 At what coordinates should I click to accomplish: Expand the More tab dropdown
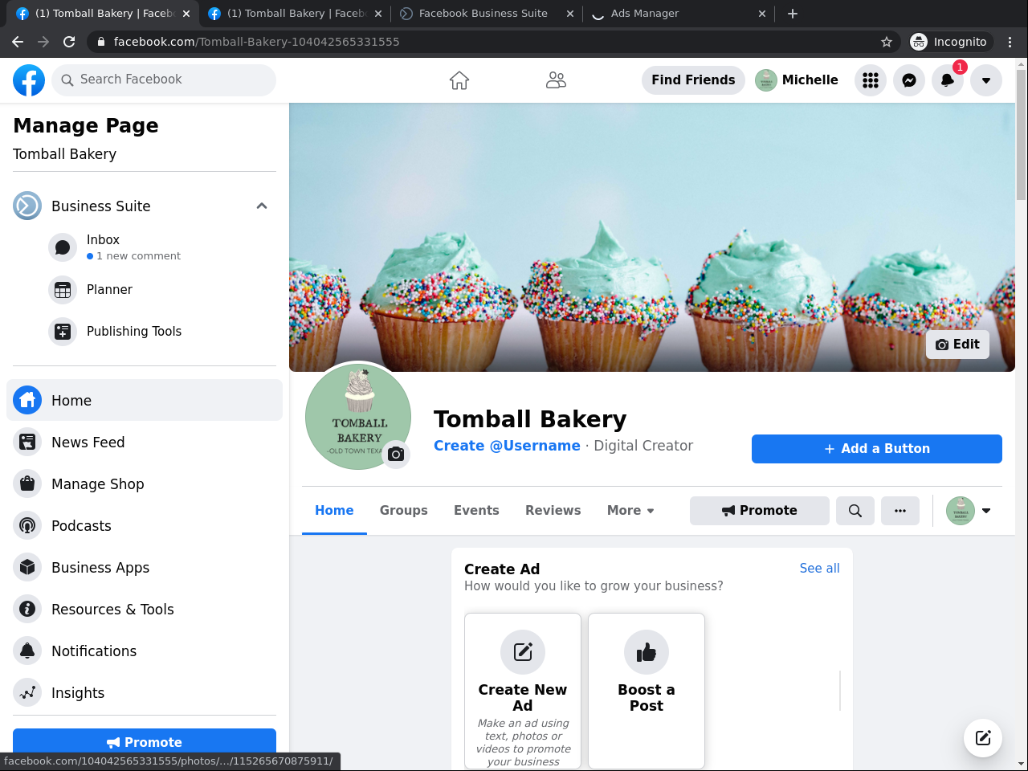(630, 511)
